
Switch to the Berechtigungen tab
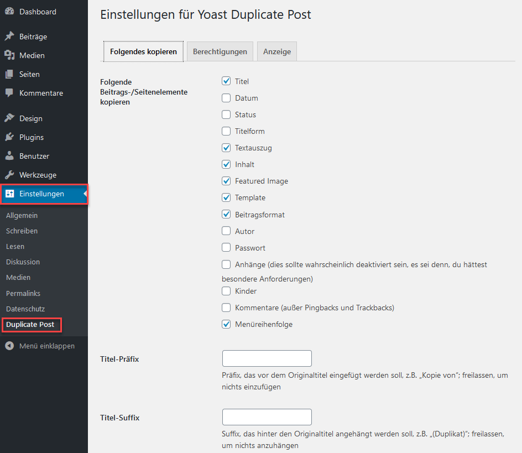coord(220,51)
